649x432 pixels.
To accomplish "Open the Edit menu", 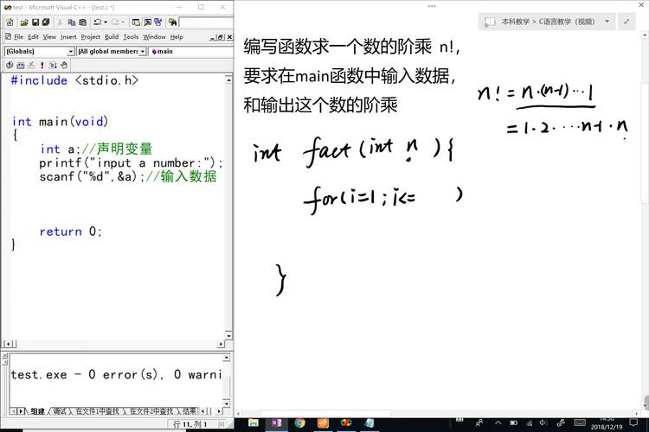I will (x=33, y=37).
